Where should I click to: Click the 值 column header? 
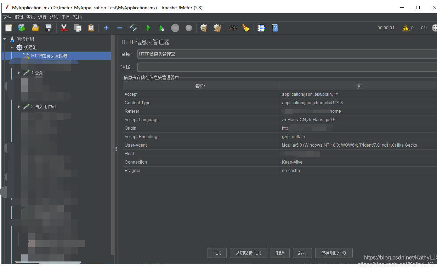pyautogui.click(x=358, y=86)
